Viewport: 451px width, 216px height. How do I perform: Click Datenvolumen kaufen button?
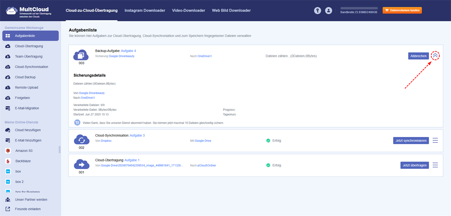(x=402, y=11)
